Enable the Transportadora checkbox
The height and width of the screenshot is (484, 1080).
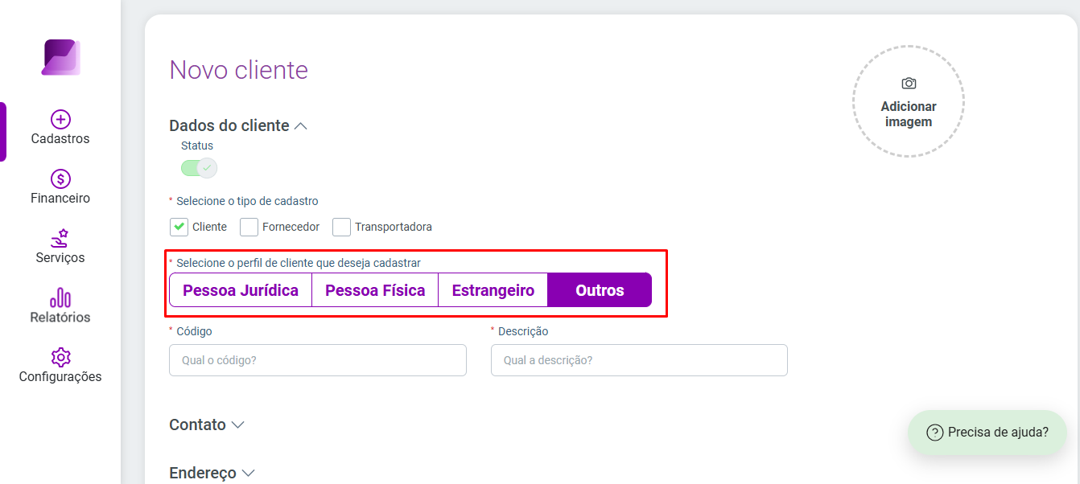[x=341, y=227]
